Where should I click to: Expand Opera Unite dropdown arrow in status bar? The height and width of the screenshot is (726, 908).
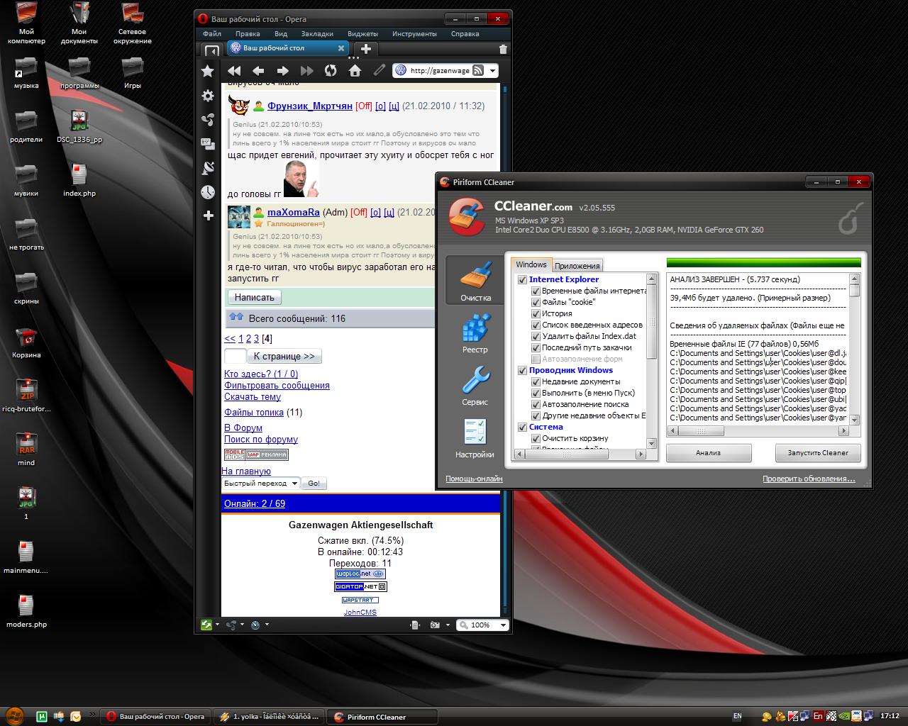click(x=242, y=625)
